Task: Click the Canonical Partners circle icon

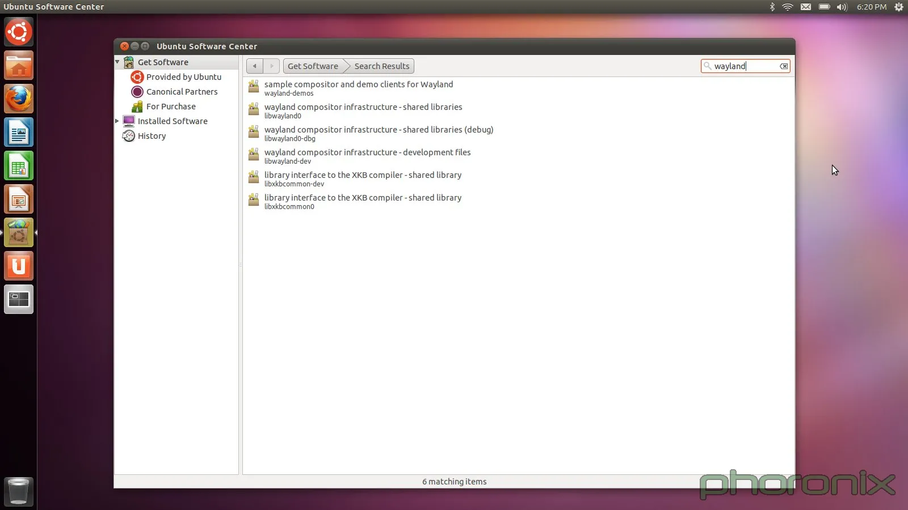Action: point(137,92)
